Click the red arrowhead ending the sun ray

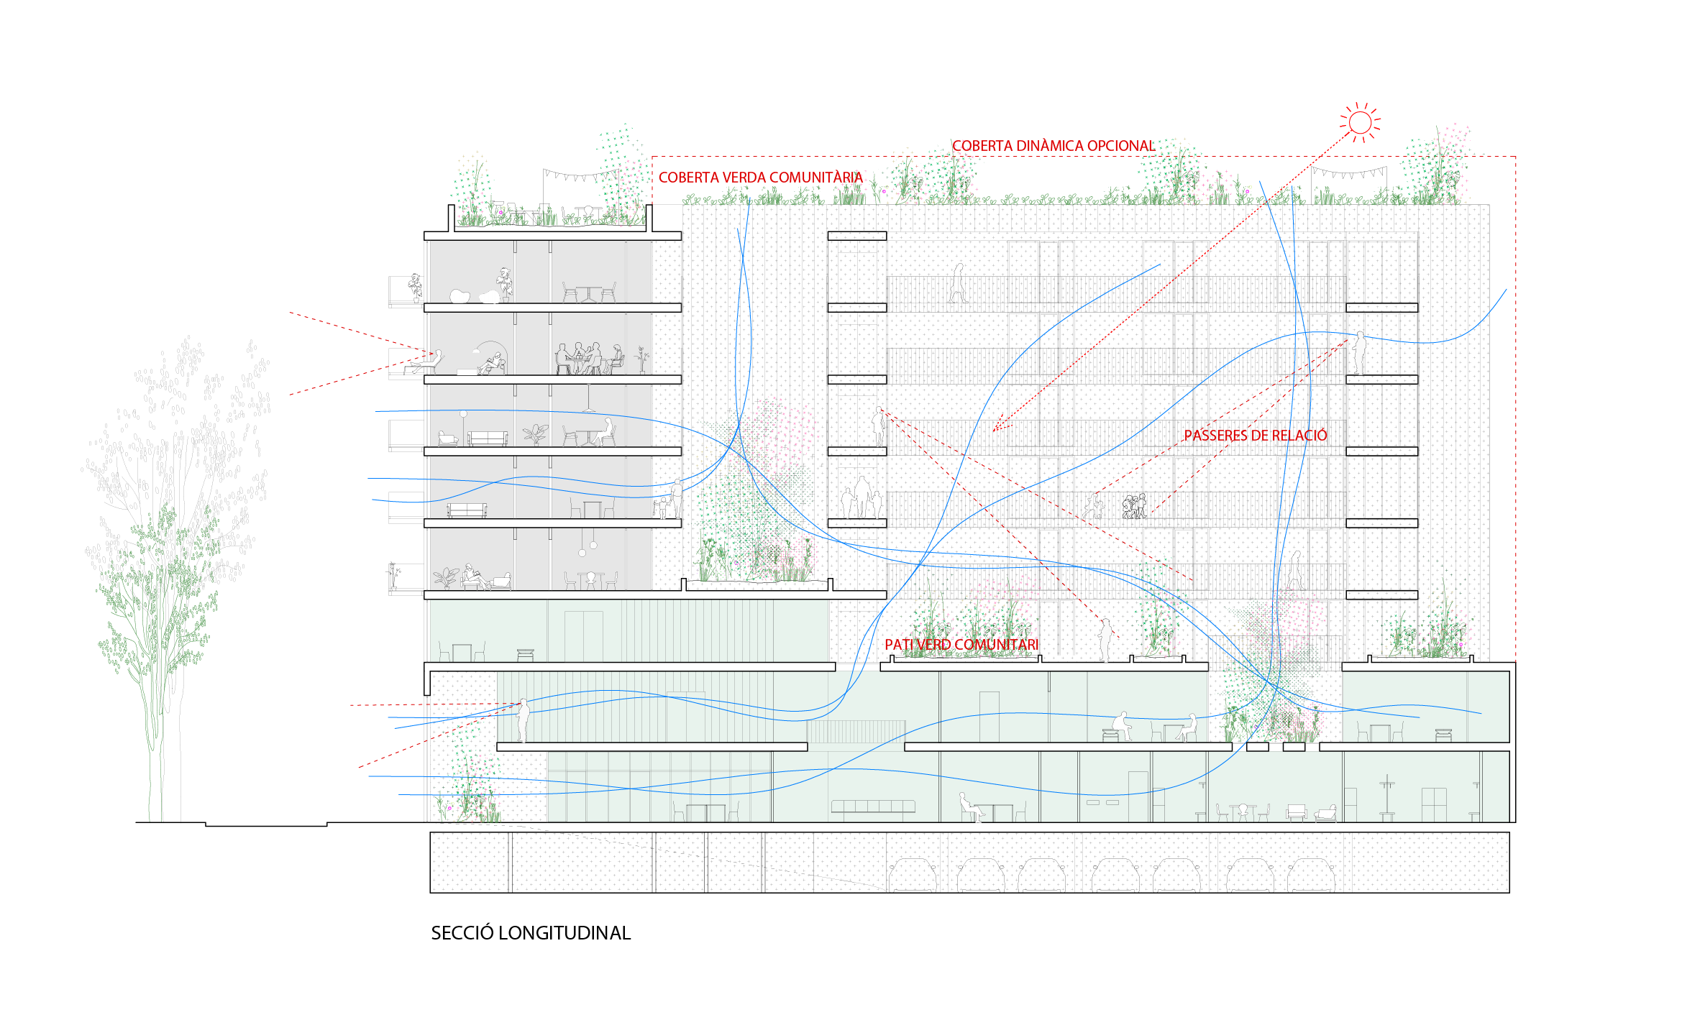tap(997, 427)
